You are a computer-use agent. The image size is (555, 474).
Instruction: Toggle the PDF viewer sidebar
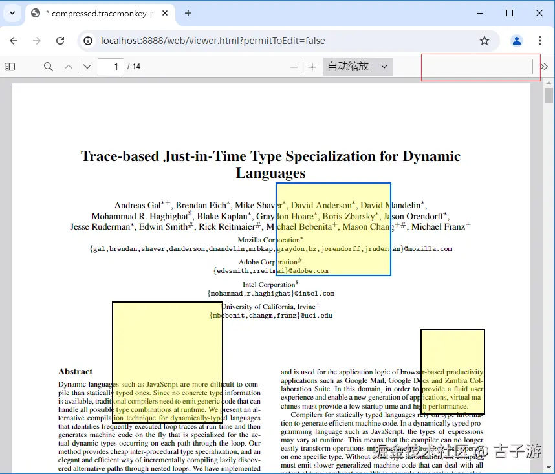pos(10,67)
